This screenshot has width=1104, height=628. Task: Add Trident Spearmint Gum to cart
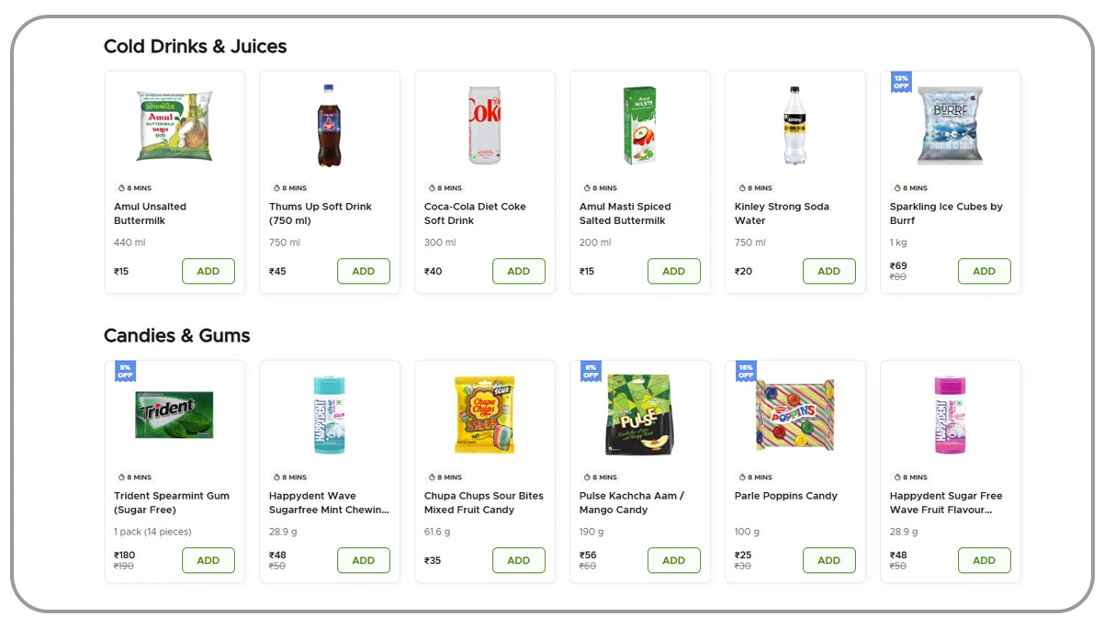pos(208,560)
